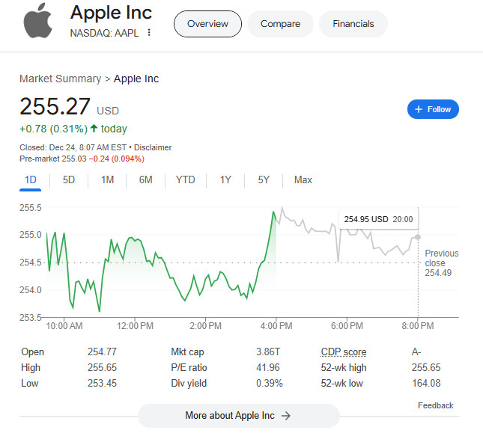Open the Disclaimer link
The image size is (483, 439).
[x=153, y=147]
